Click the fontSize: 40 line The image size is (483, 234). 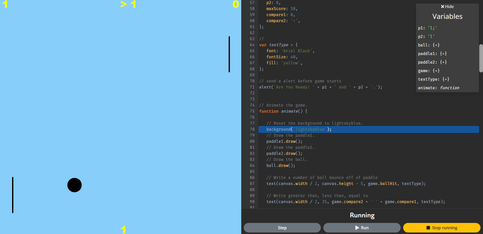point(282,57)
